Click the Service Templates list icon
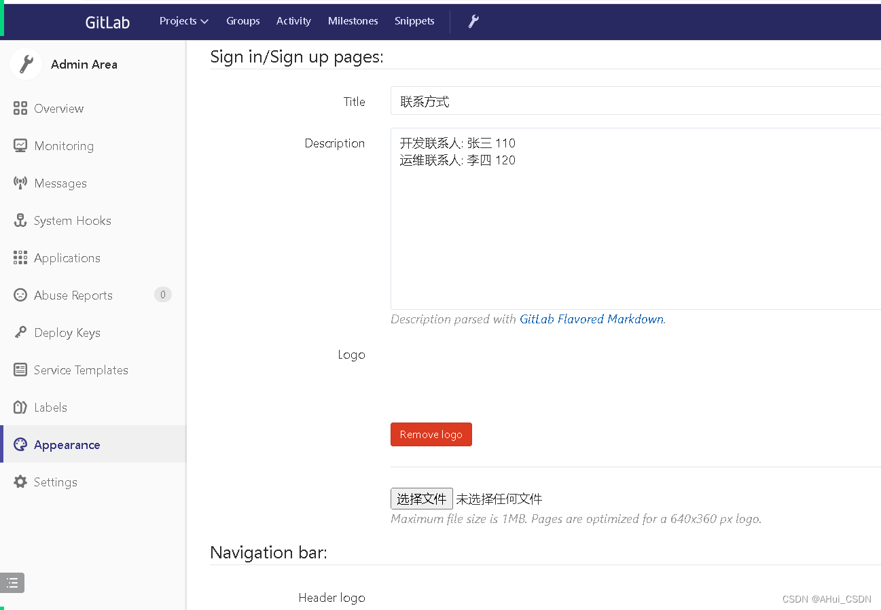The width and height of the screenshot is (881, 610). pos(20,370)
